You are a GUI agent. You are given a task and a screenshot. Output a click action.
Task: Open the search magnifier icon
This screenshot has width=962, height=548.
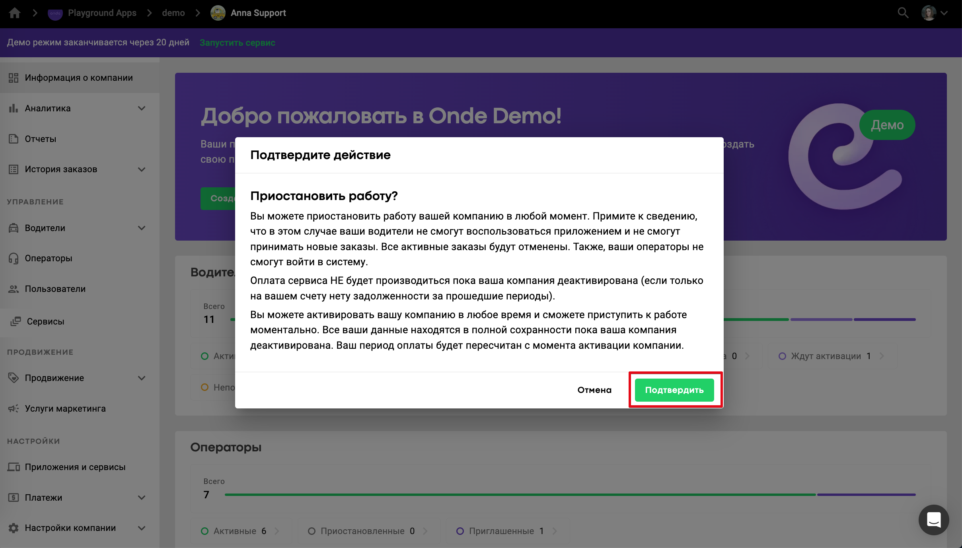click(x=903, y=13)
